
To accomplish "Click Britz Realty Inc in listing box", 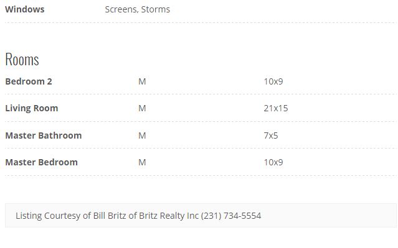I will [168, 216].
